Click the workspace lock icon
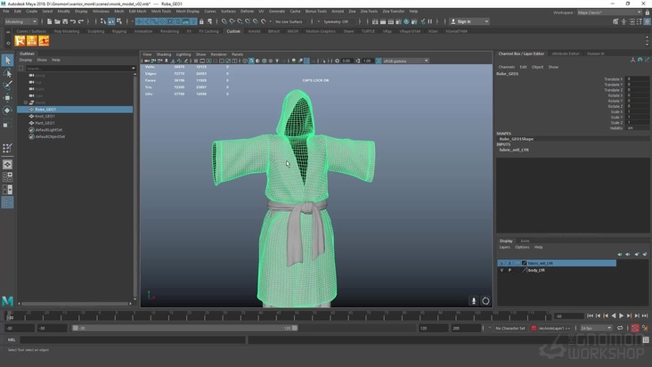The image size is (652, 367). (x=647, y=12)
